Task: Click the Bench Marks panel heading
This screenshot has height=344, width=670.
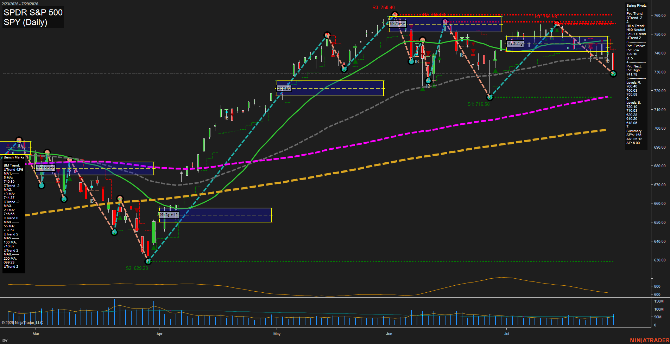Action: 14,157
